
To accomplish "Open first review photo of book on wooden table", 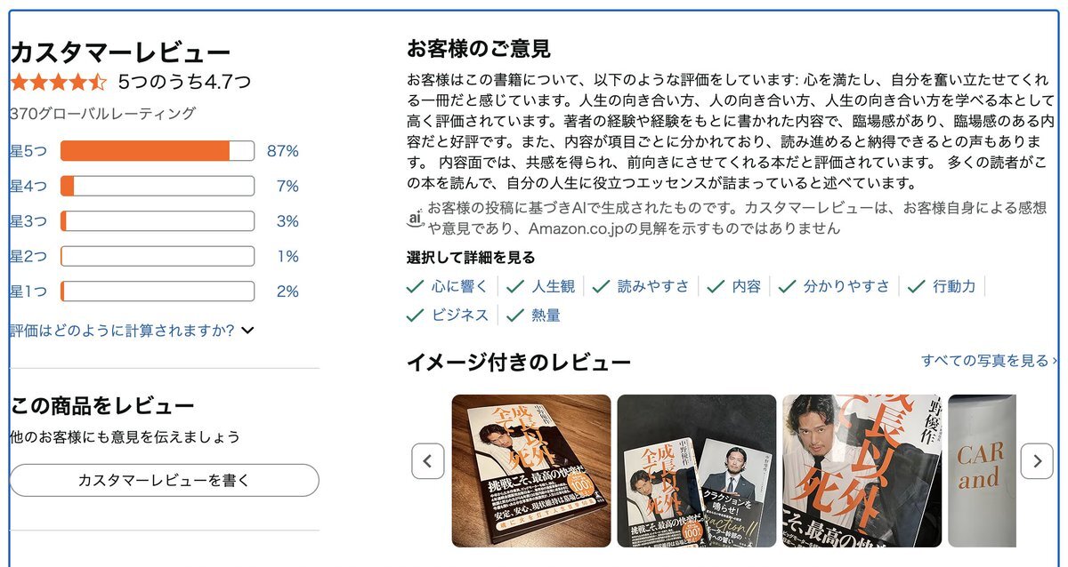I will [x=531, y=471].
